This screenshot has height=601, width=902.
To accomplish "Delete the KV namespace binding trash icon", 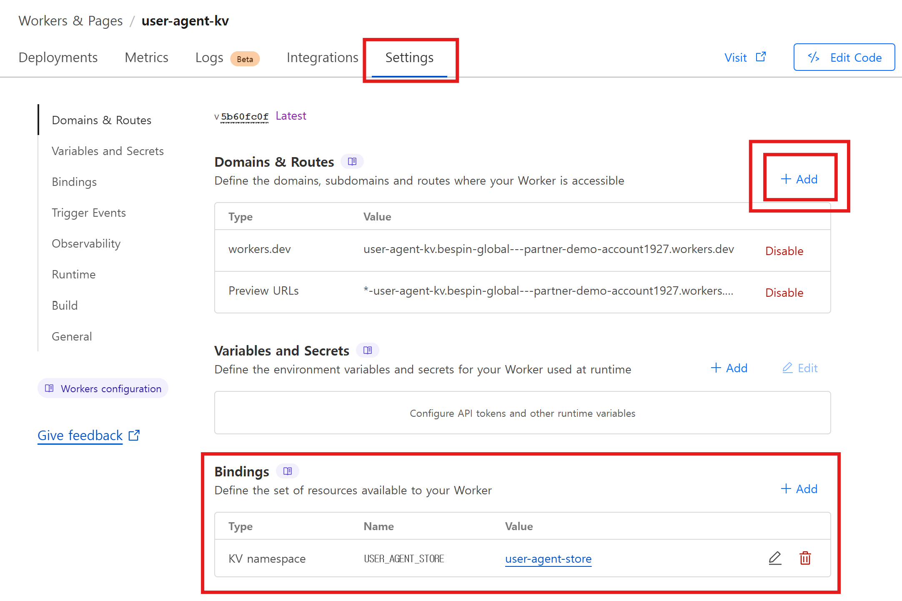I will pos(805,558).
